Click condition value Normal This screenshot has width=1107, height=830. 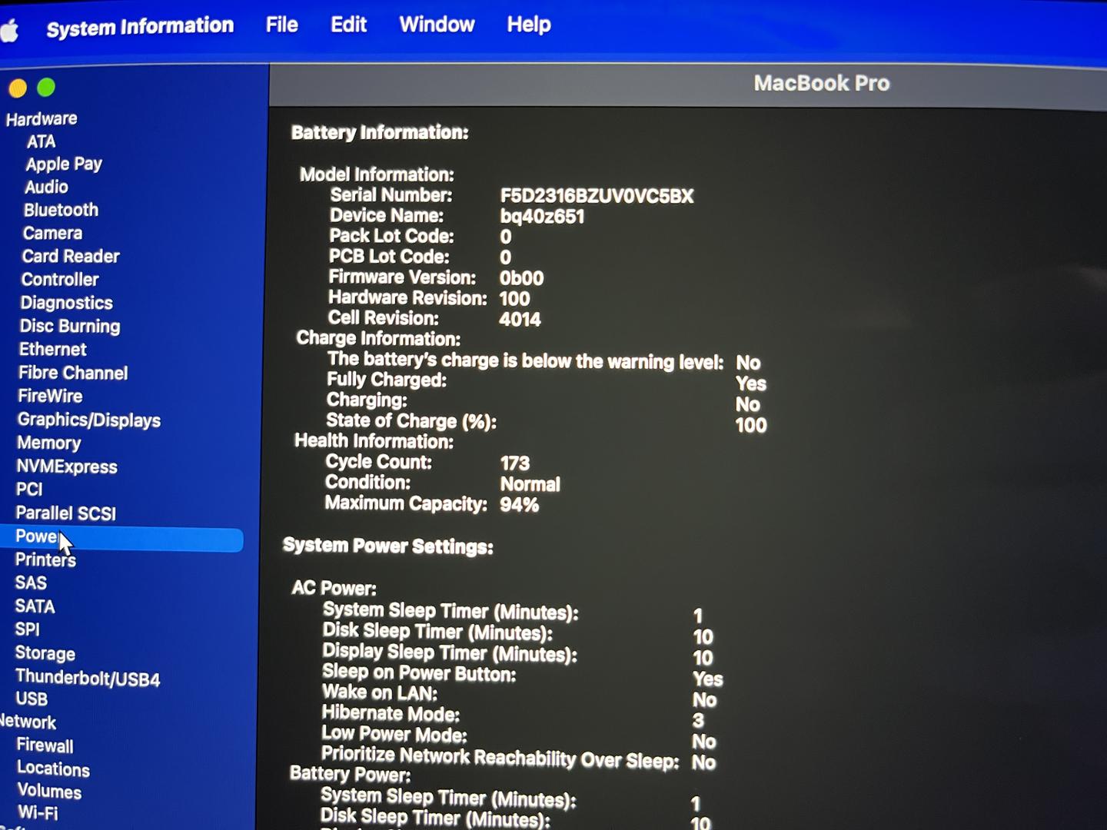(x=530, y=484)
